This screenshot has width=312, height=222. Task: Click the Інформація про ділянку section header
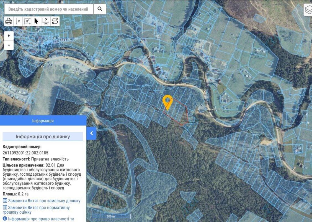pos(43,137)
